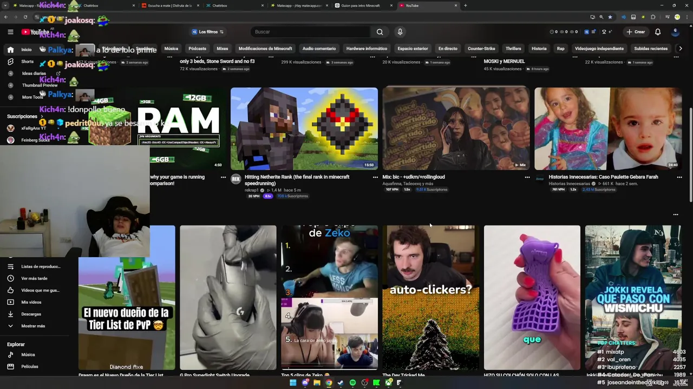Select the Subidas recientes chip
This screenshot has width=693, height=389.
pos(651,49)
